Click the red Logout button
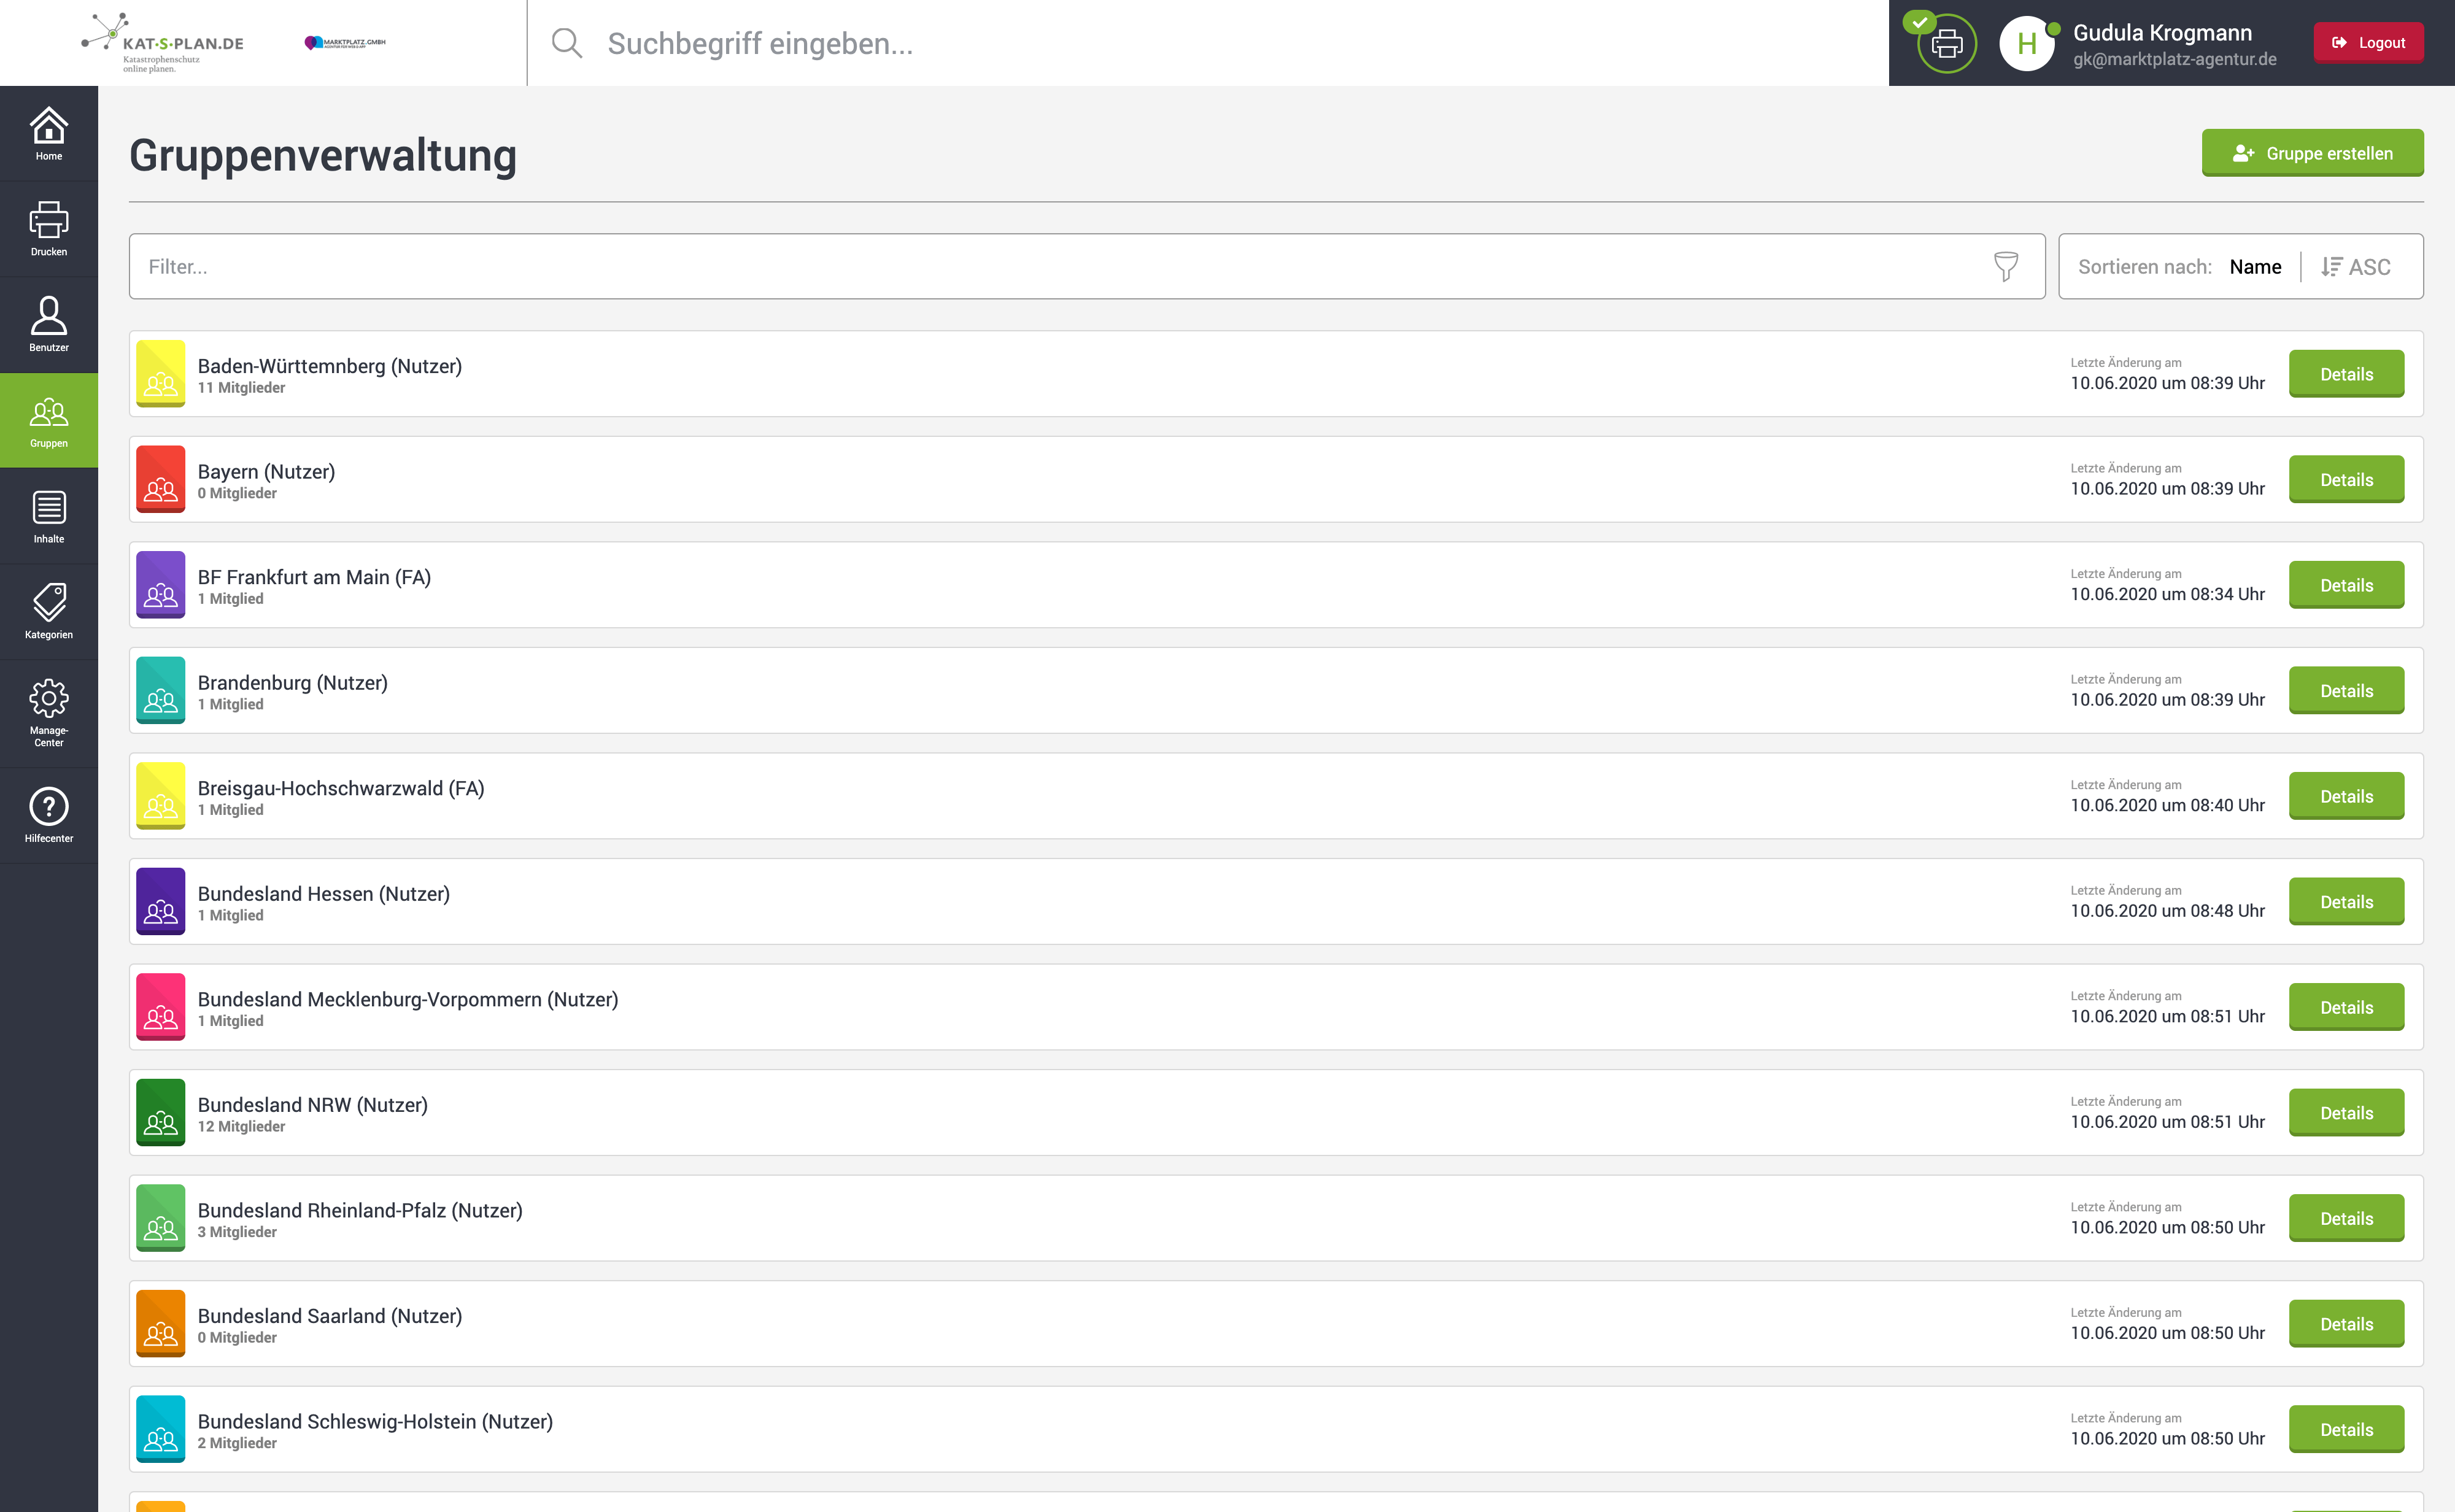 pos(2367,43)
